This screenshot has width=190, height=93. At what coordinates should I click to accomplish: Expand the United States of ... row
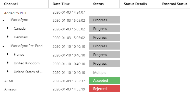(x=8, y=71)
